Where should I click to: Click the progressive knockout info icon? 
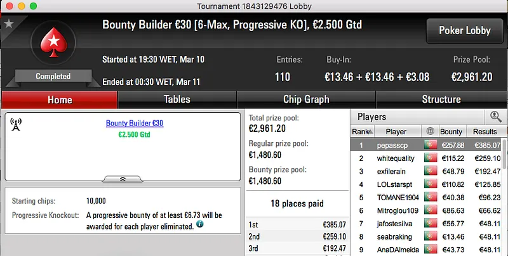tap(199, 224)
